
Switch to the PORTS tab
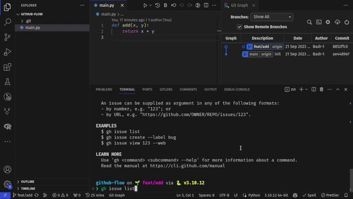point(147,90)
